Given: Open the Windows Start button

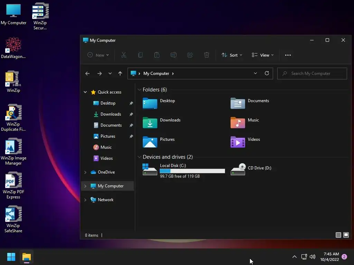Looking at the screenshot, I should pos(11,257).
